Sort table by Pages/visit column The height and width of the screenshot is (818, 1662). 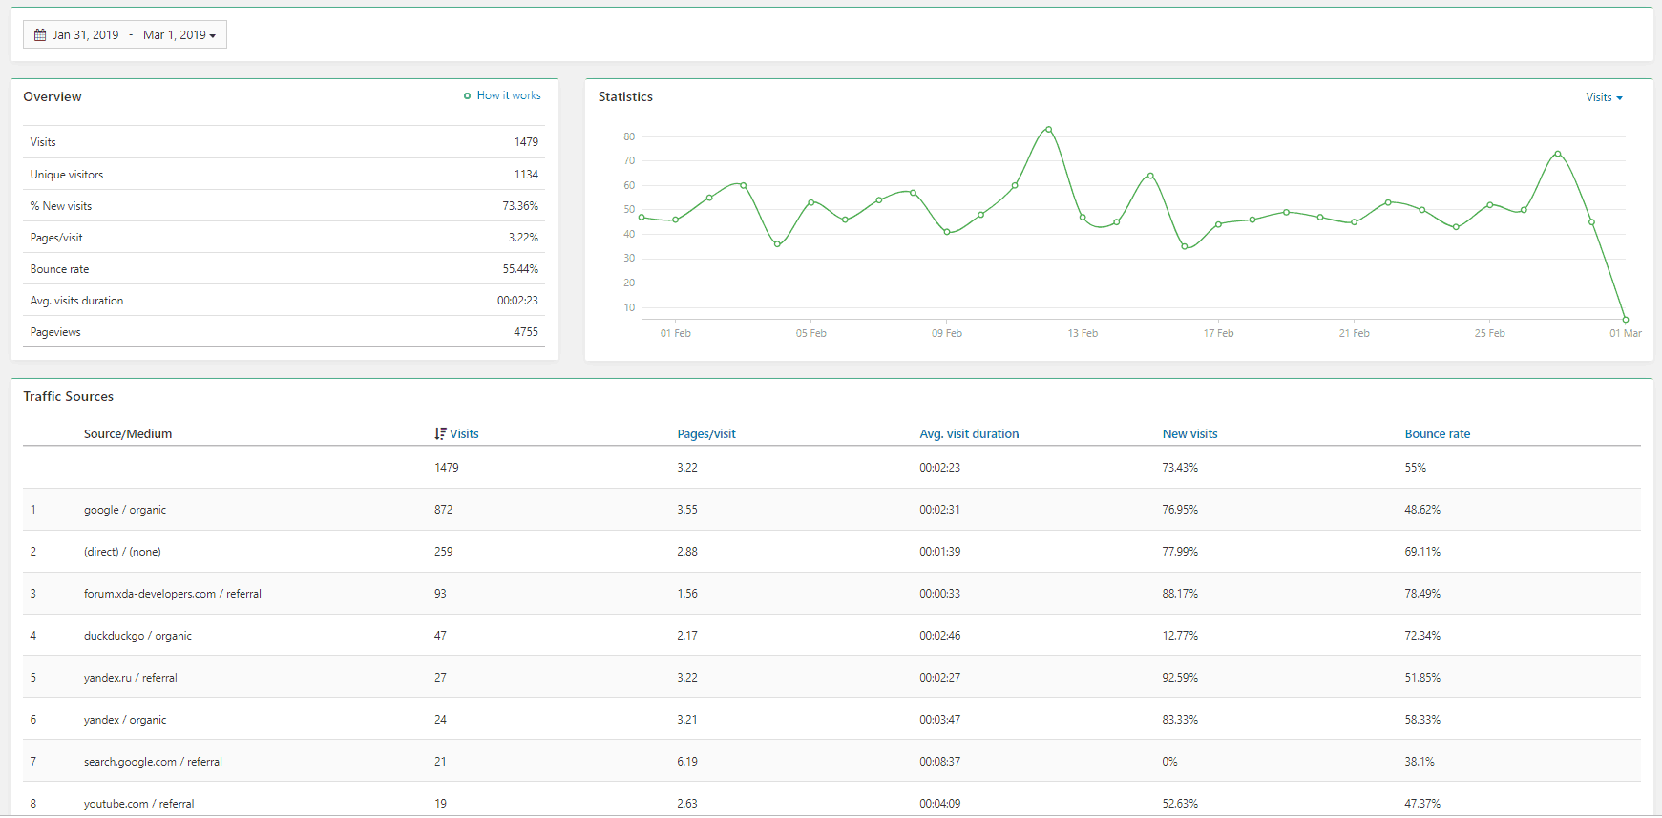pyautogui.click(x=705, y=433)
